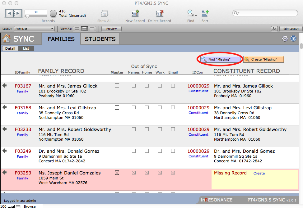Switch to table view icon
The image size is (303, 208).
click(x=92, y=29)
